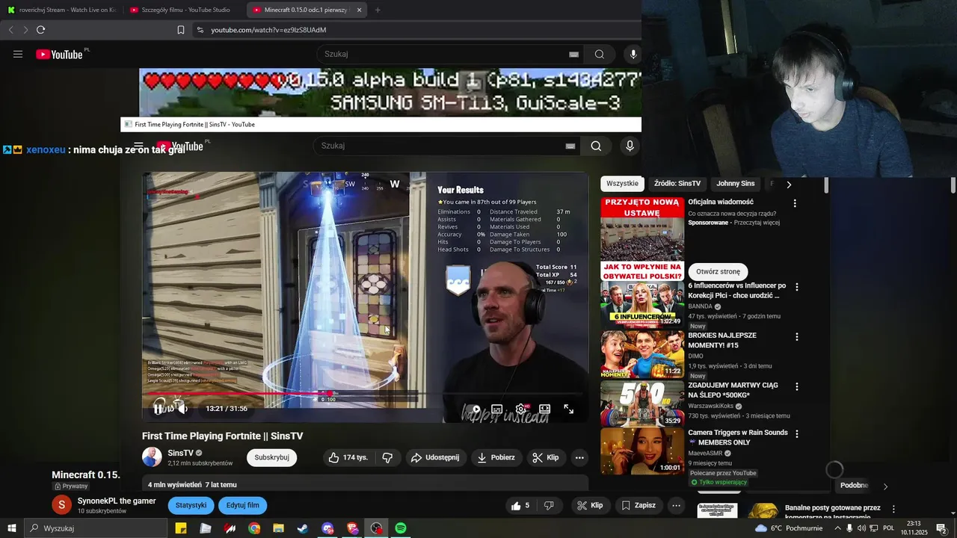This screenshot has height=538, width=957.
Task: Open more actions beside upper Klip
Action: pyautogui.click(x=579, y=457)
